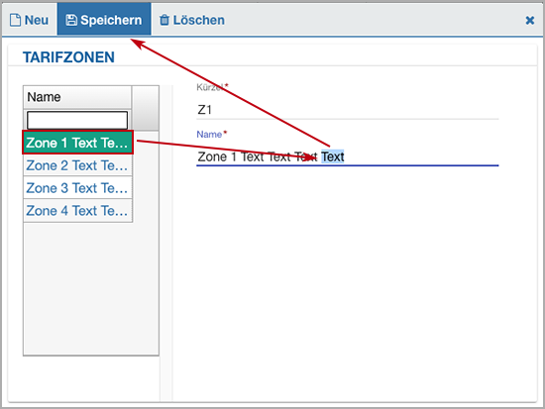Click the empty column header beside Name
Viewport: 545px width, 409px height.
tap(146, 108)
